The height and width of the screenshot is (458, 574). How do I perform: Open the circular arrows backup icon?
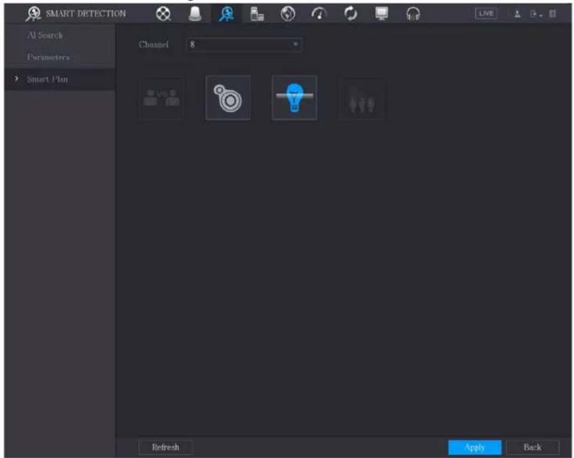(x=350, y=14)
